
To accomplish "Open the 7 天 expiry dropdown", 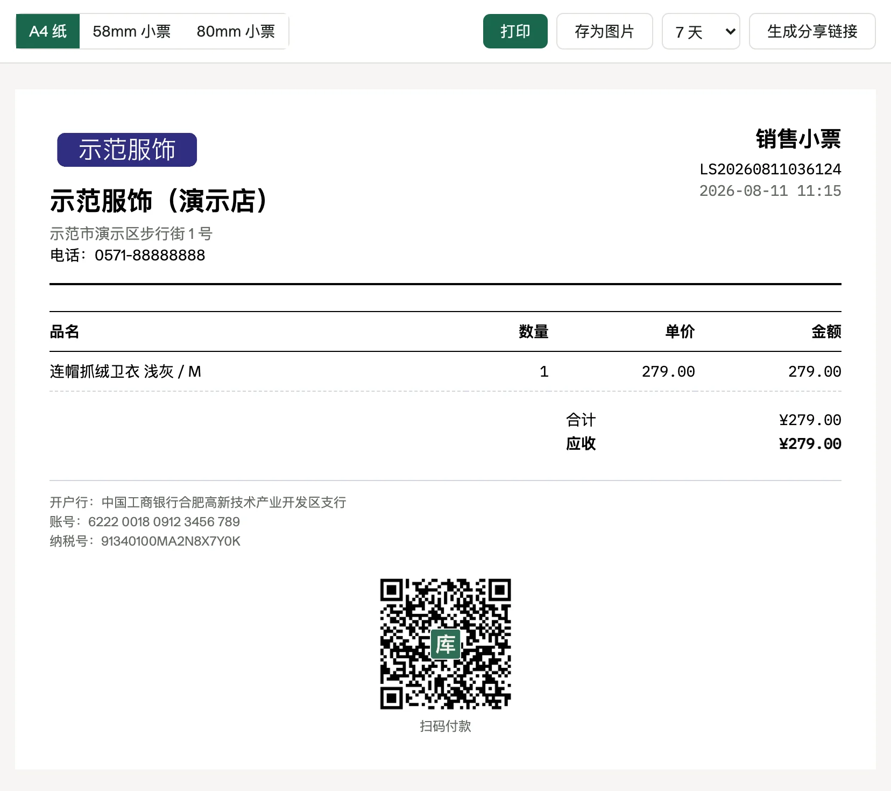I will tap(701, 31).
